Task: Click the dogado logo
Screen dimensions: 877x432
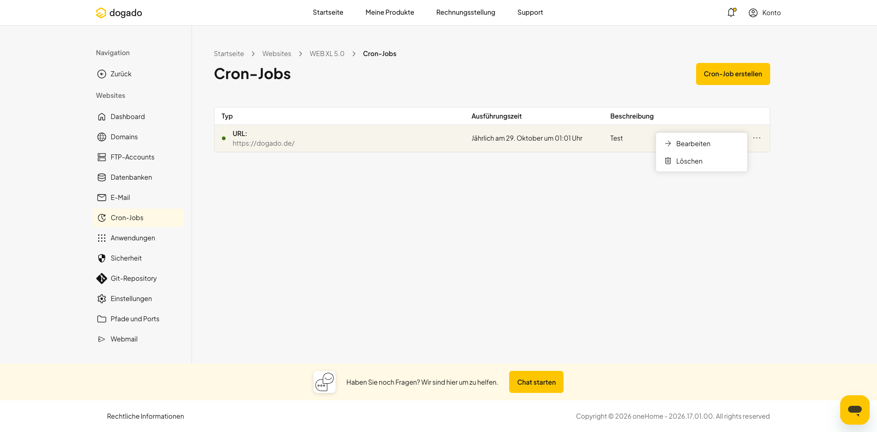Action: pyautogui.click(x=119, y=13)
